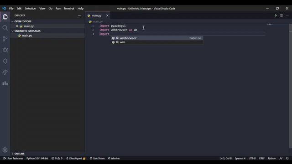This screenshot has width=292, height=164.
Task: Open the Search view in activity bar
Action: tap(5, 28)
